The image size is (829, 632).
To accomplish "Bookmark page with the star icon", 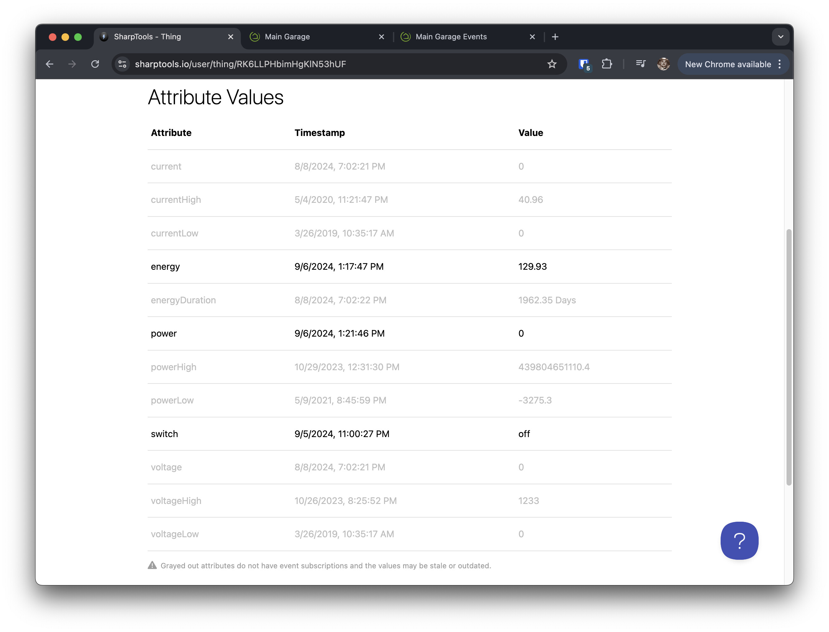I will 551,64.
